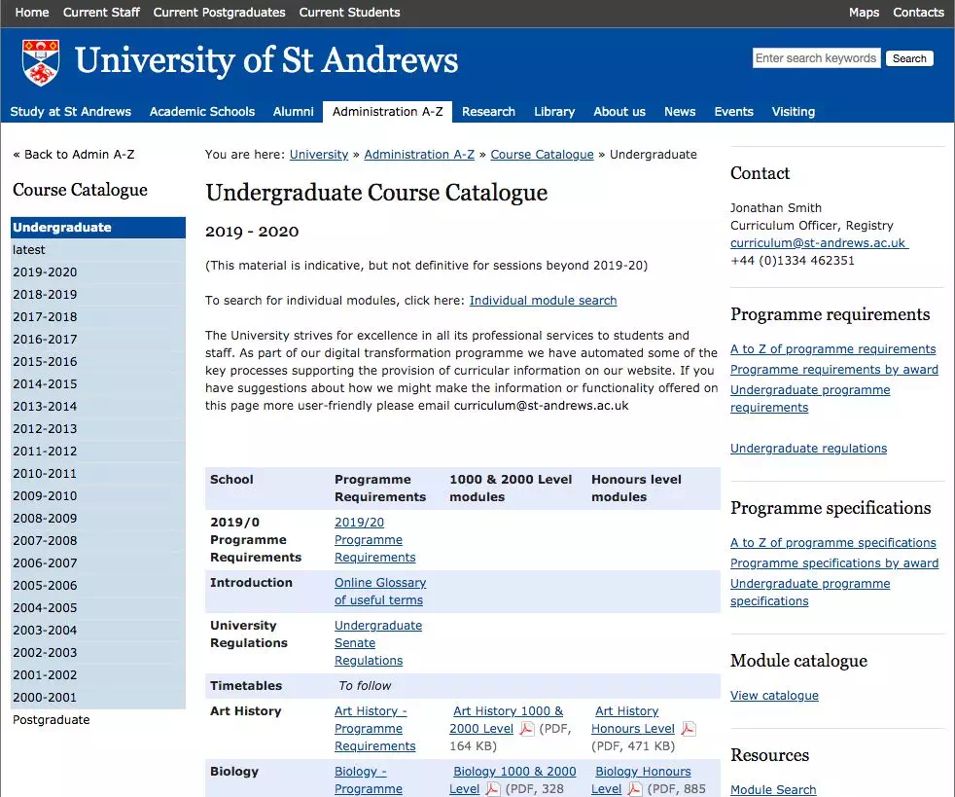The width and height of the screenshot is (955, 797).
Task: Open Art History - Programme Requirements link
Action: click(374, 728)
